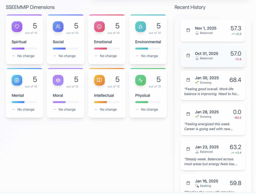Viewport: 256px width, 194px height.
Task: Open the Jan 16, 2025 Seeking entry
Action: [212, 184]
